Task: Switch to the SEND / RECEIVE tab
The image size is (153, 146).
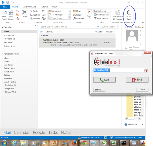Action: point(29,7)
